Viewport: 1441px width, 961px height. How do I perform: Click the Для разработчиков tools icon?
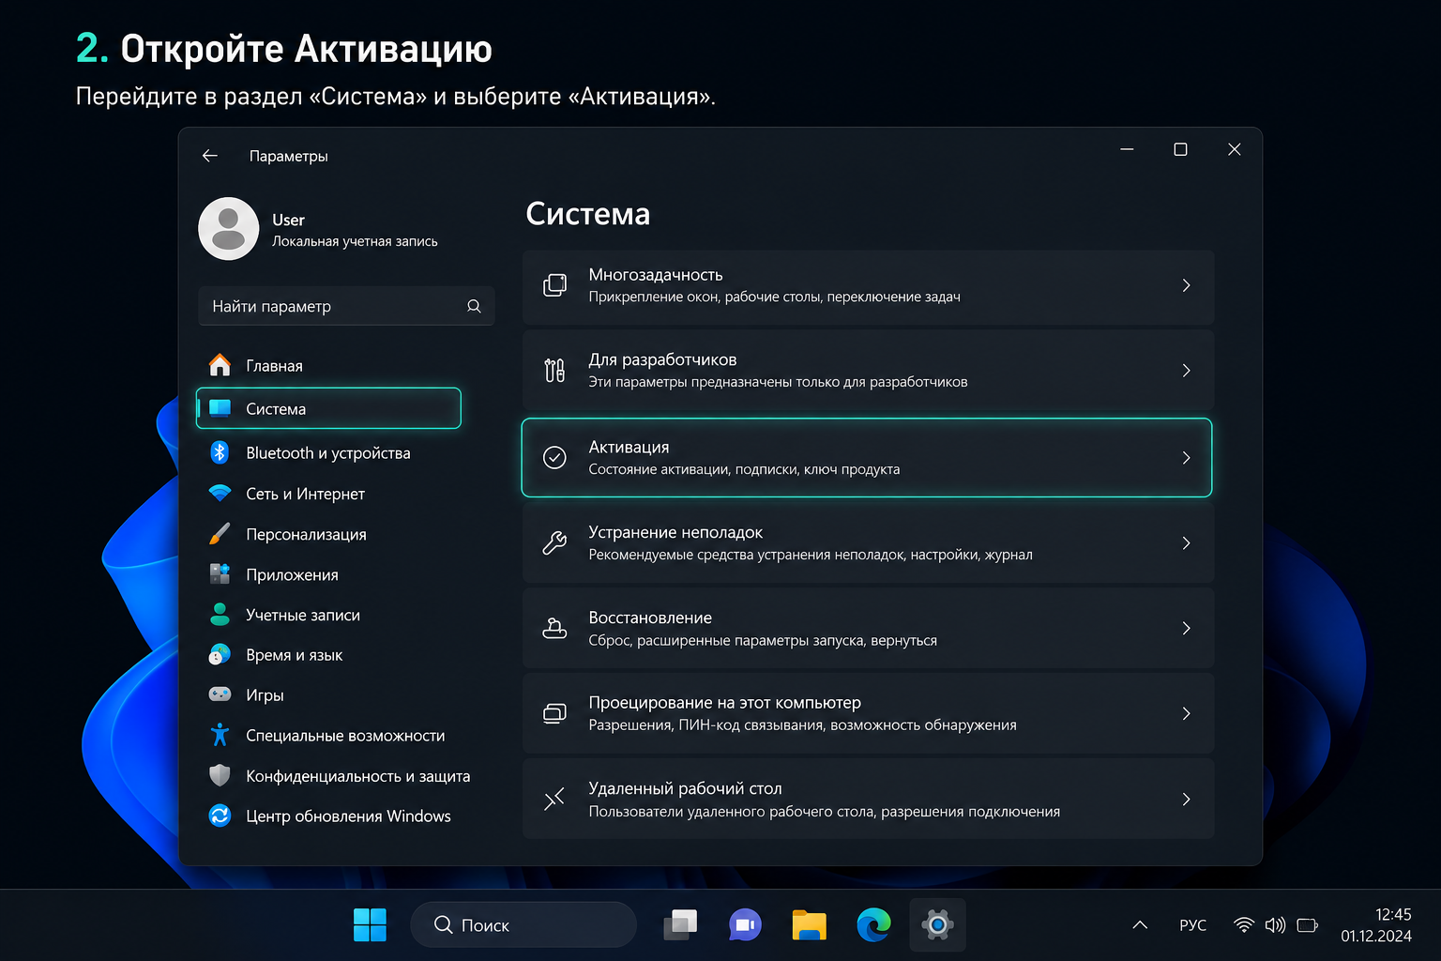[x=554, y=371]
